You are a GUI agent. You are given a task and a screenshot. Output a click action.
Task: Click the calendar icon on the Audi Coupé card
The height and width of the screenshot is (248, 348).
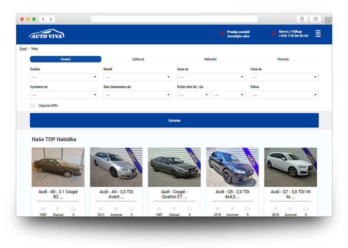(x=159, y=209)
